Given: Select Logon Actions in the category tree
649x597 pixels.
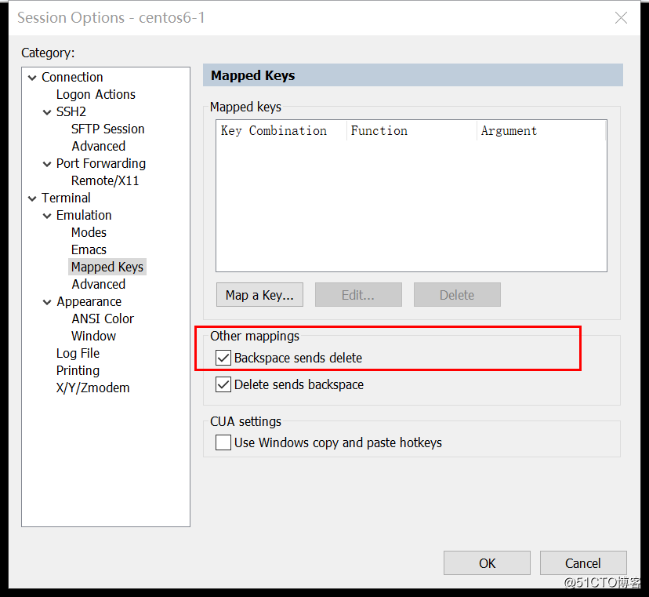Looking at the screenshot, I should click(96, 94).
